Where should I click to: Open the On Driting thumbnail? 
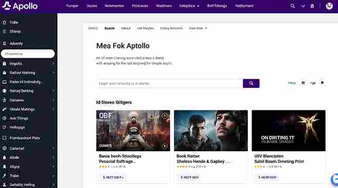(289, 131)
